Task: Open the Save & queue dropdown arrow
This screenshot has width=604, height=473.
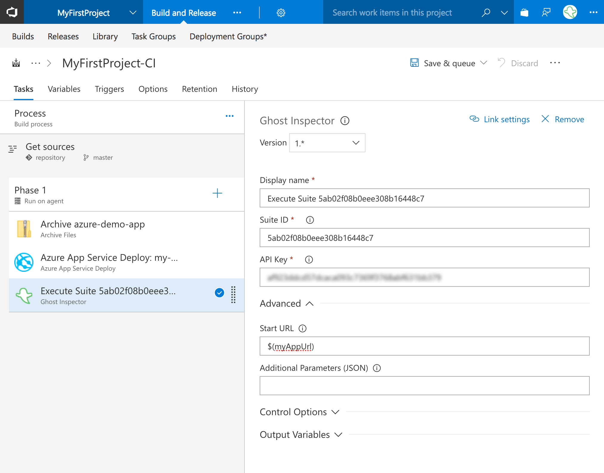Action: point(484,63)
